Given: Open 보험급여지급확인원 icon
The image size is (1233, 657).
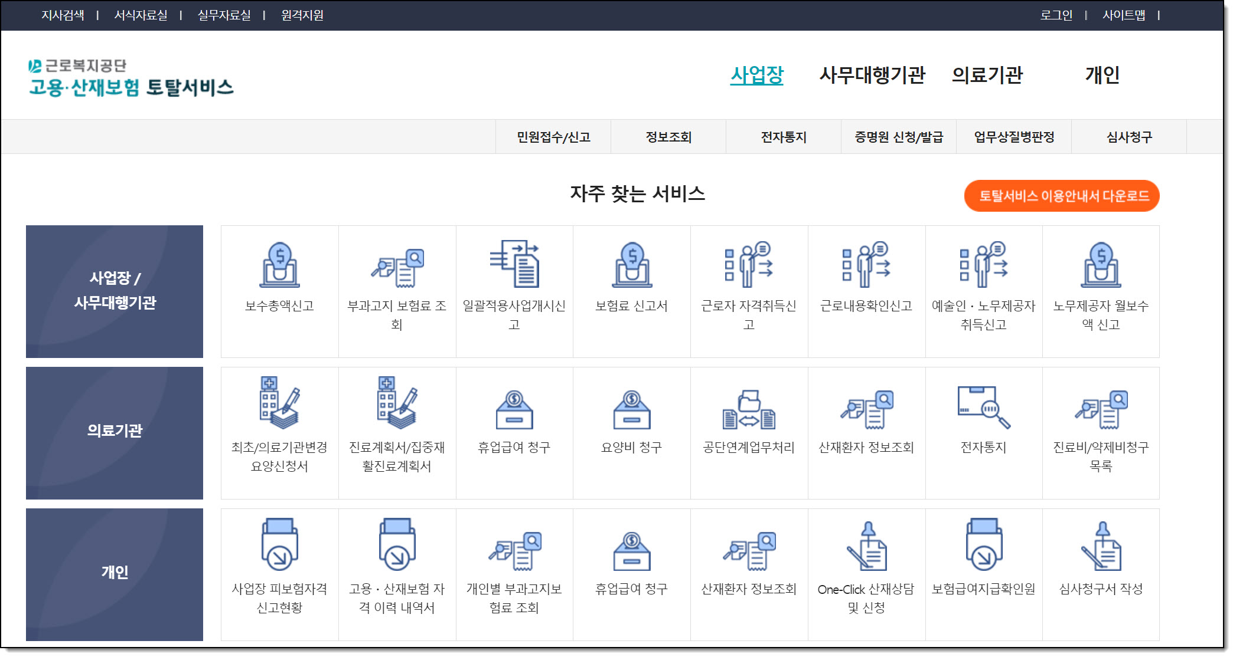Looking at the screenshot, I should [983, 544].
